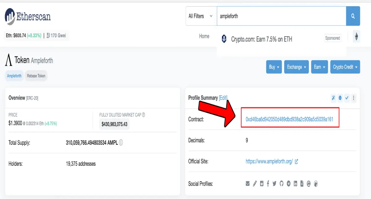Open the three-dot more menu in Profile Summary
Image resolution: width=371 pixels, height=199 pixels.
[x=354, y=98]
